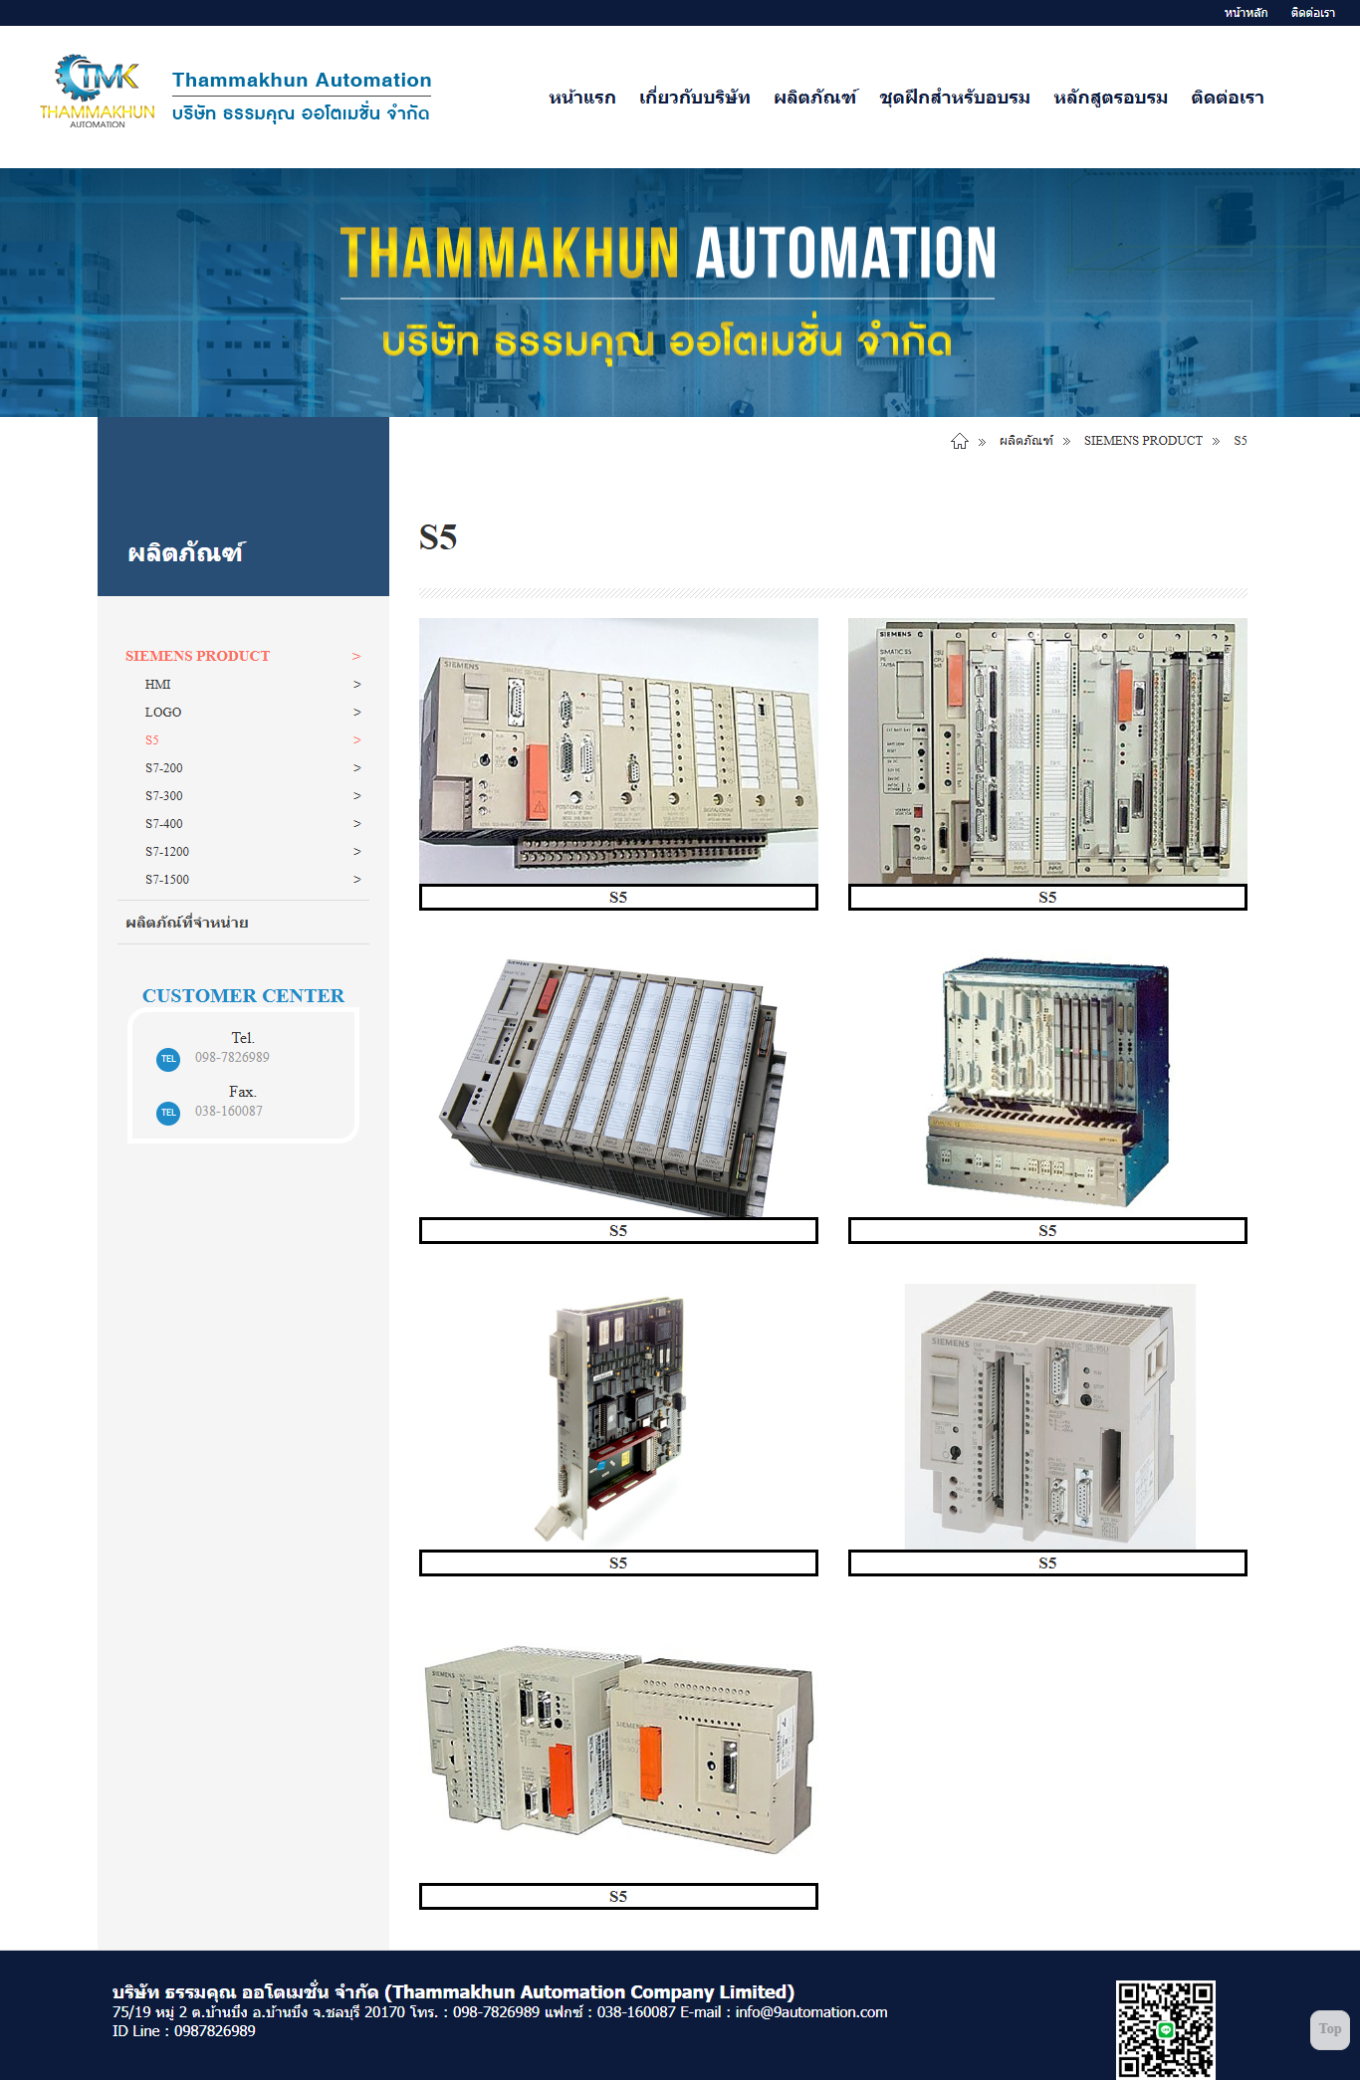Open ผลิตภัณฑ์ in main navigation
Screen dimensions: 1360x2080
click(x=814, y=98)
